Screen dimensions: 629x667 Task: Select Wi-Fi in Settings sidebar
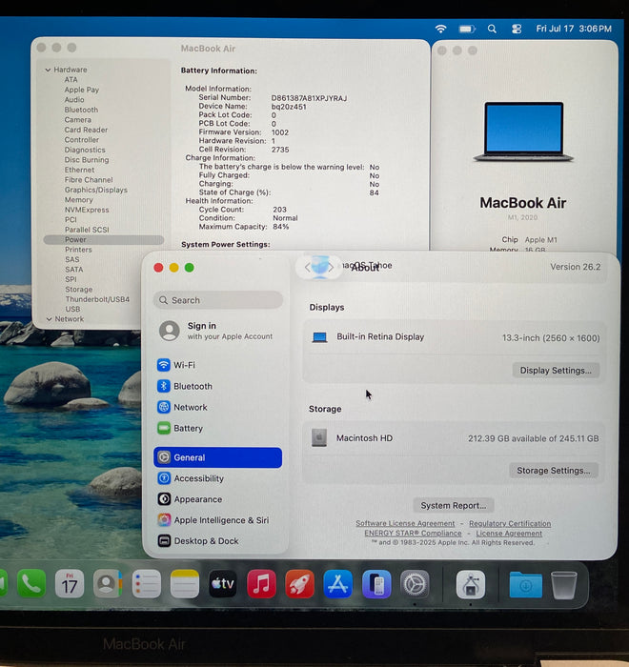point(217,365)
